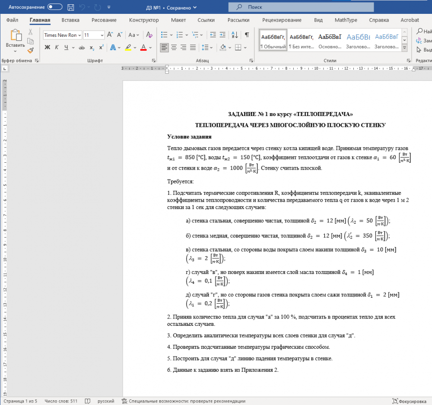
Task: Click the Undo arrow icon
Action: click(x=82, y=7)
